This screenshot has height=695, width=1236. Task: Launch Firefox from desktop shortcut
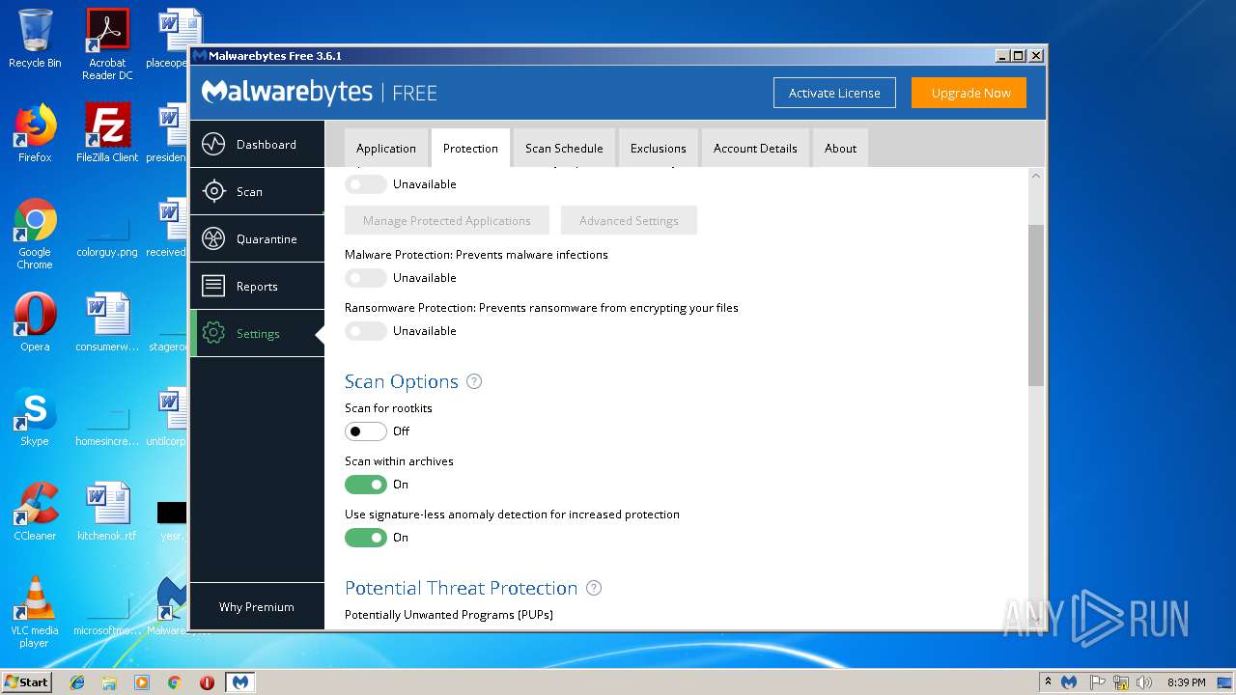coord(35,133)
